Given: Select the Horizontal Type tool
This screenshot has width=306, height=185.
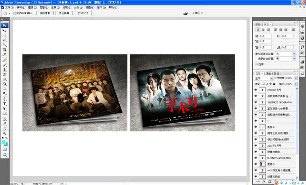Looking at the screenshot, I should (5, 104).
